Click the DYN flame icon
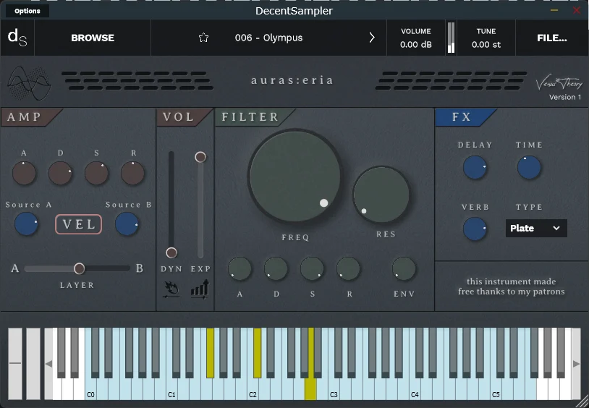The width and height of the screenshot is (589, 408). 171,289
